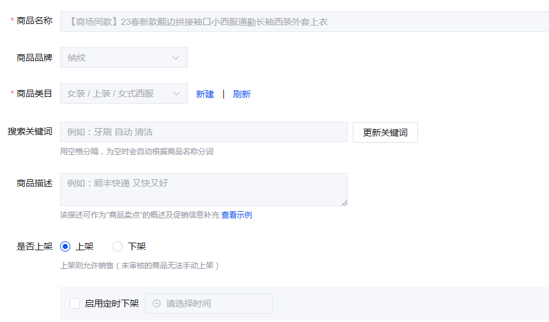Click the chevron arrow in 商品类目 selector
This screenshot has height=322, width=549.
pyautogui.click(x=176, y=93)
